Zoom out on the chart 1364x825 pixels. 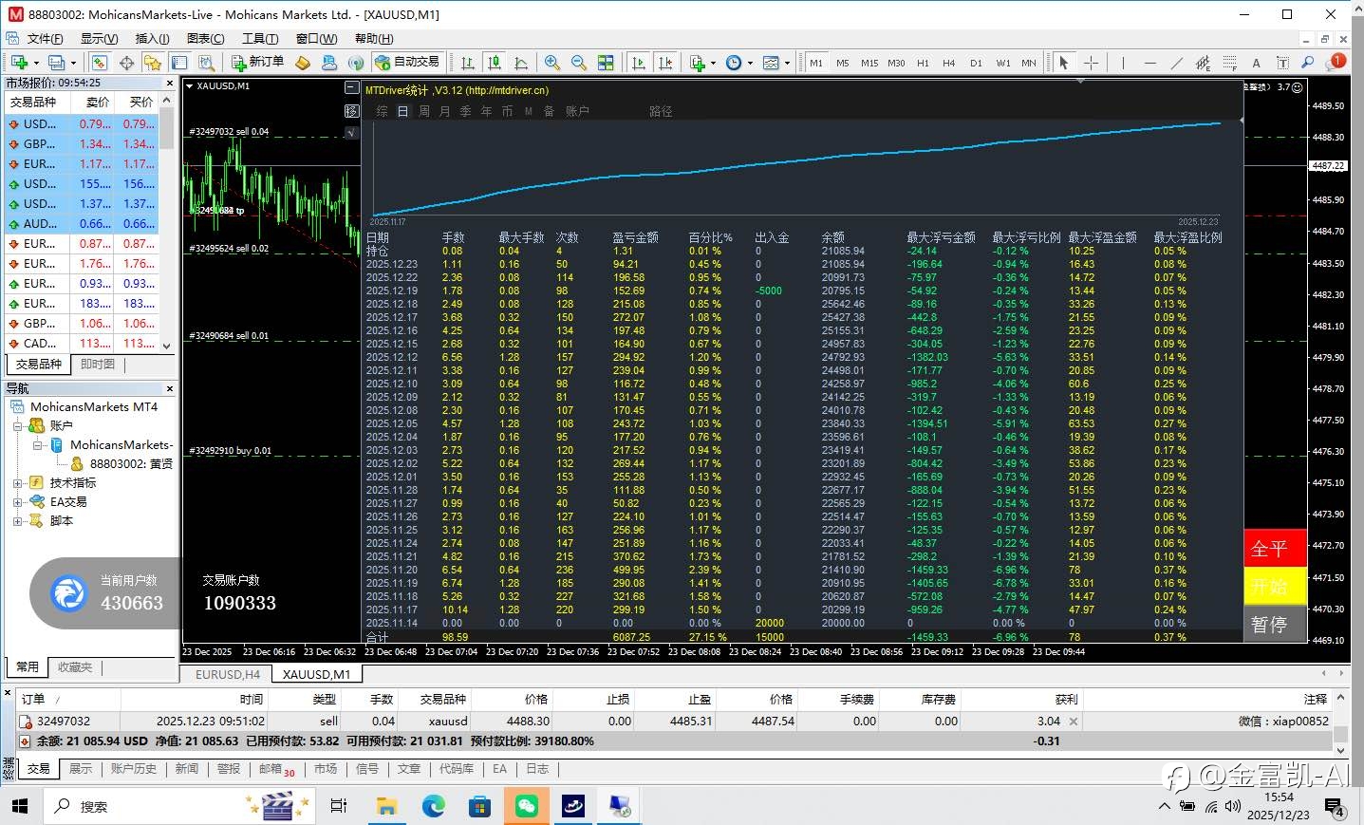578,63
